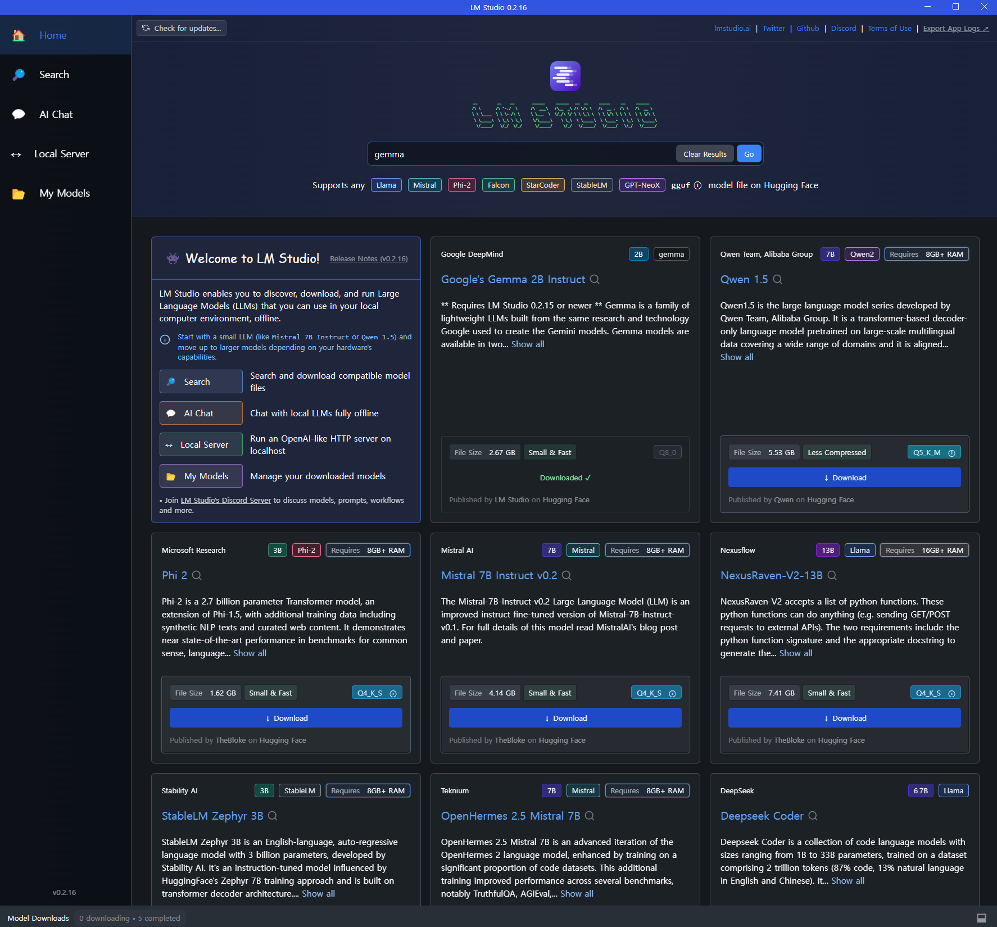Open the Twitter link

[x=773, y=28]
